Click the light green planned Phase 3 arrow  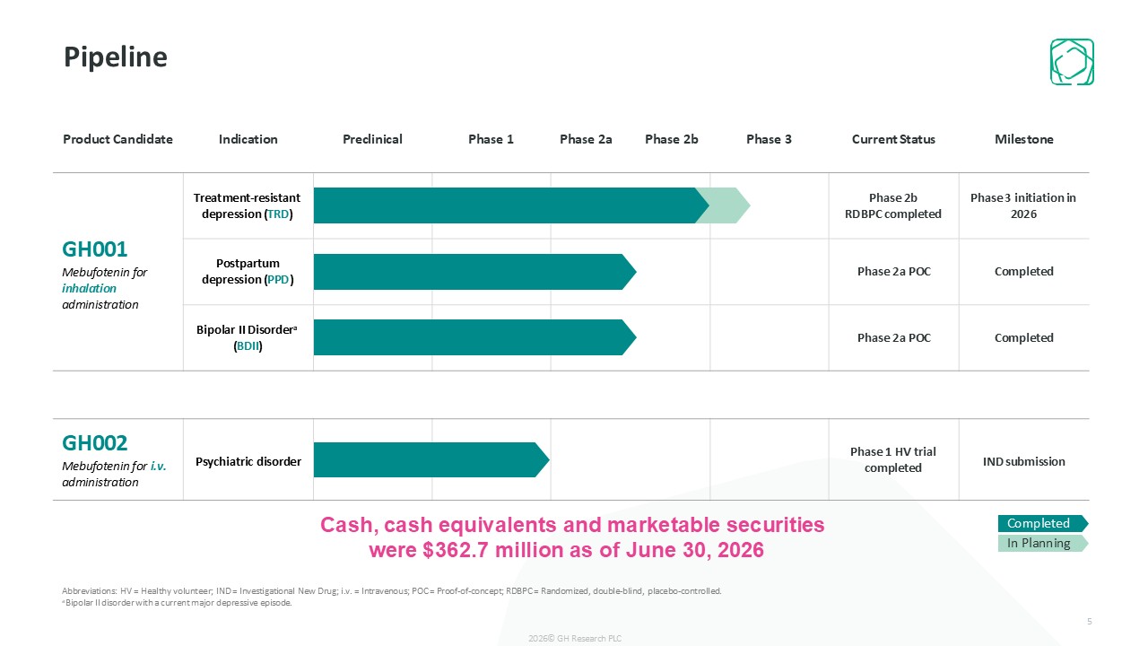tap(724, 205)
